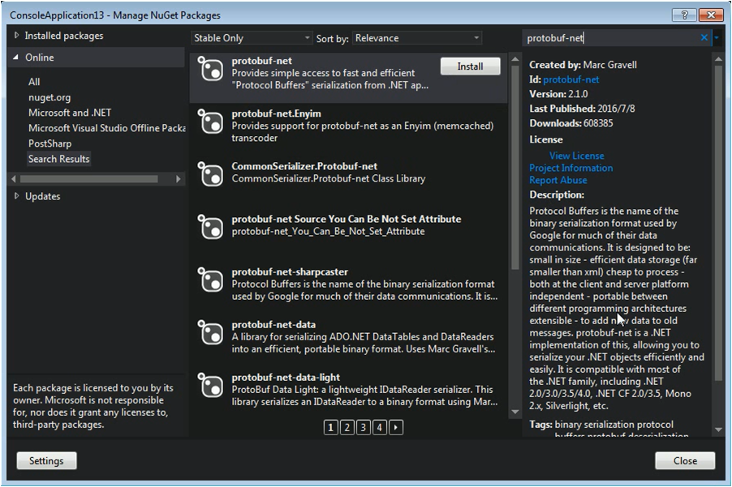Click the protobuf-net.Enyim package icon

click(x=210, y=122)
